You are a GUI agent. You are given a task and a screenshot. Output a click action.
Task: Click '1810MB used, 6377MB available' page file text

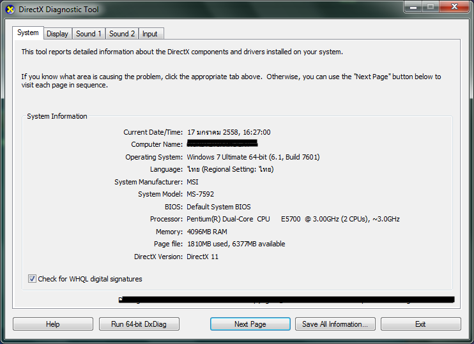point(236,244)
